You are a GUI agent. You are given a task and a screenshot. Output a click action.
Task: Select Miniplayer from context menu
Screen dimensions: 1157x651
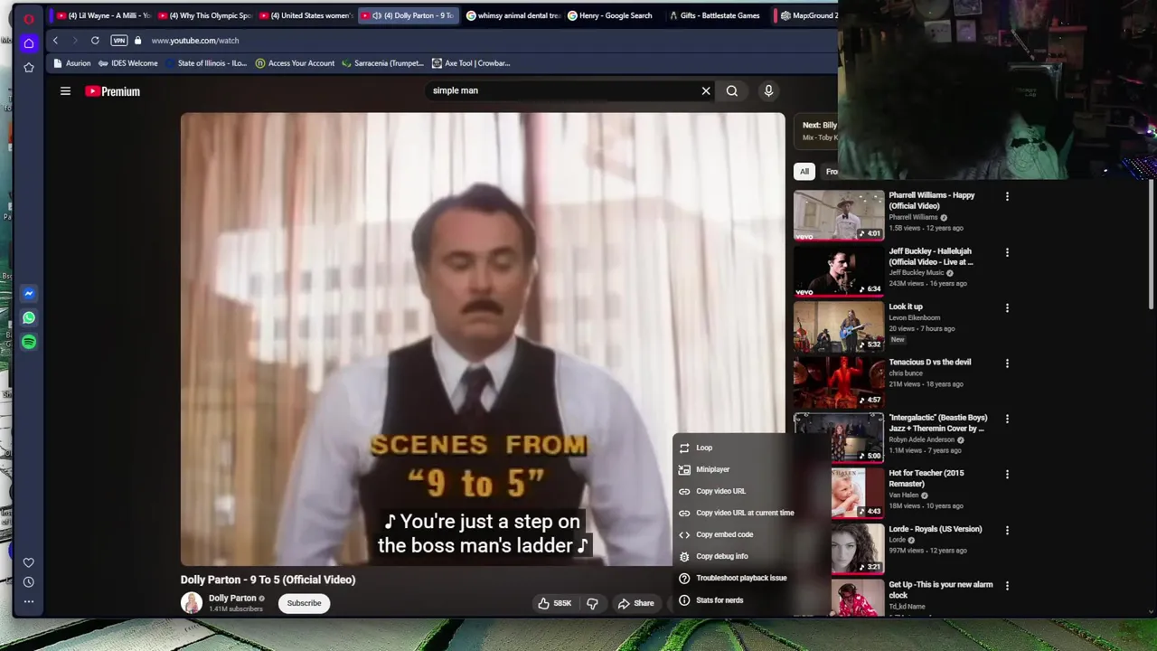[750, 469]
